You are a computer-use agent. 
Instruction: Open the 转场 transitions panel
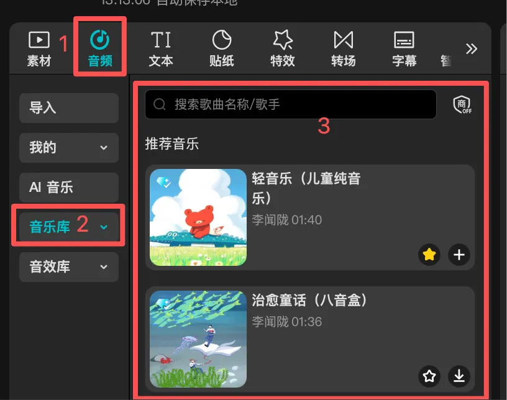[344, 49]
